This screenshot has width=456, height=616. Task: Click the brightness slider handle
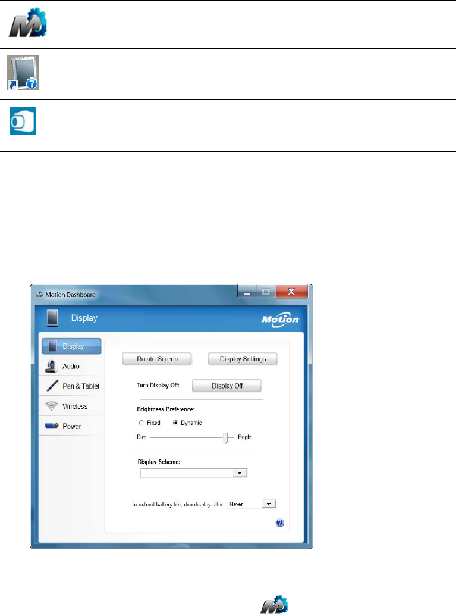[x=226, y=438]
